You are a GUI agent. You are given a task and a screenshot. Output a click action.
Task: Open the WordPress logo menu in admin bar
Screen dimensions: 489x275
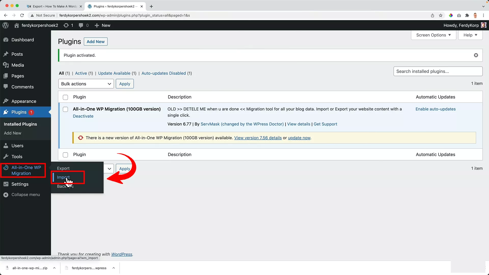point(6,25)
